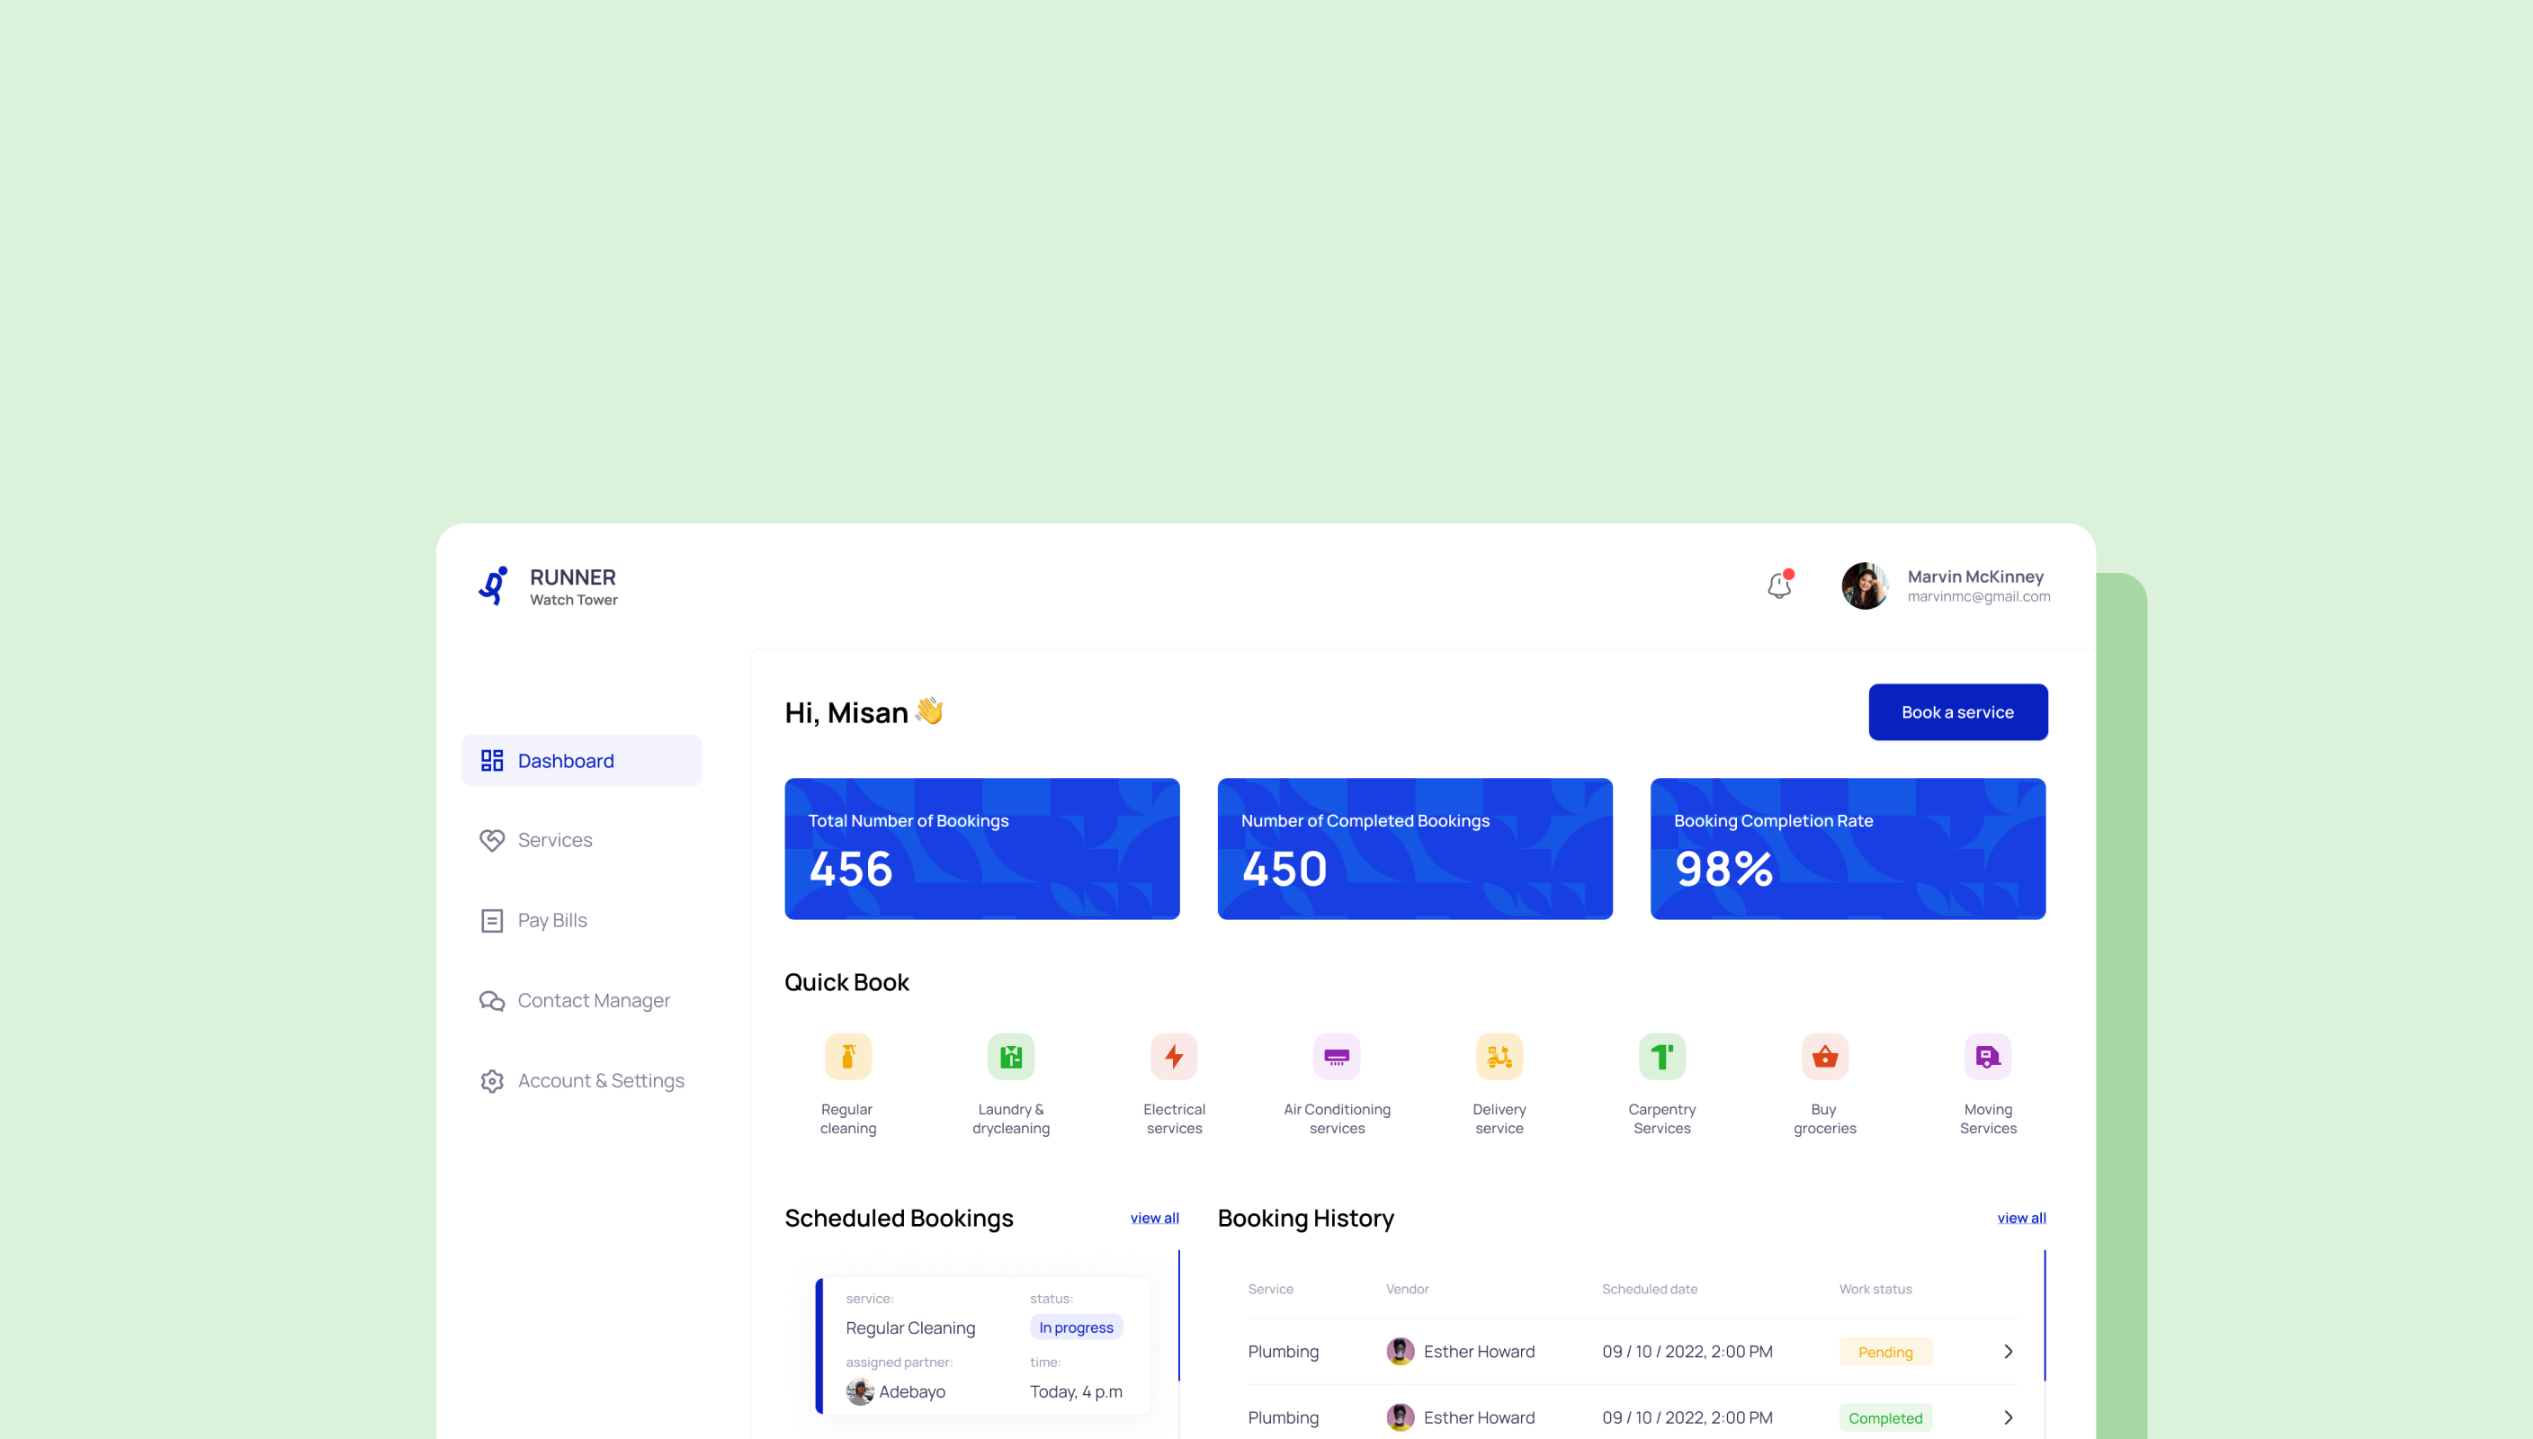This screenshot has width=2533, height=1439.
Task: Quick book Moving Services icon
Action: [x=1988, y=1057]
